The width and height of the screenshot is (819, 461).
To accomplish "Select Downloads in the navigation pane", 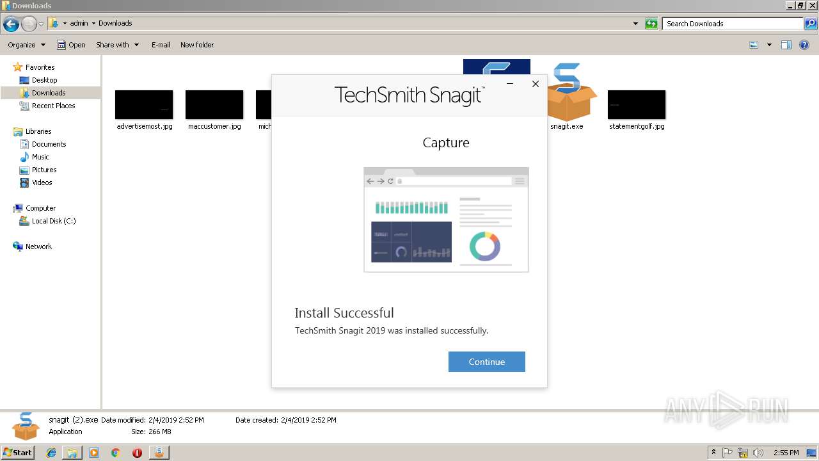I will (x=49, y=93).
